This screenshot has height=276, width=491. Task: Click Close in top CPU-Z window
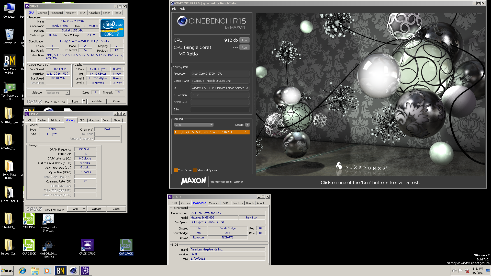pos(116,101)
